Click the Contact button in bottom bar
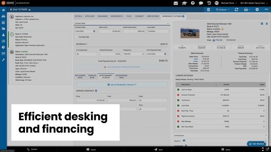The height and width of the screenshot is (152, 271). coord(32,149)
